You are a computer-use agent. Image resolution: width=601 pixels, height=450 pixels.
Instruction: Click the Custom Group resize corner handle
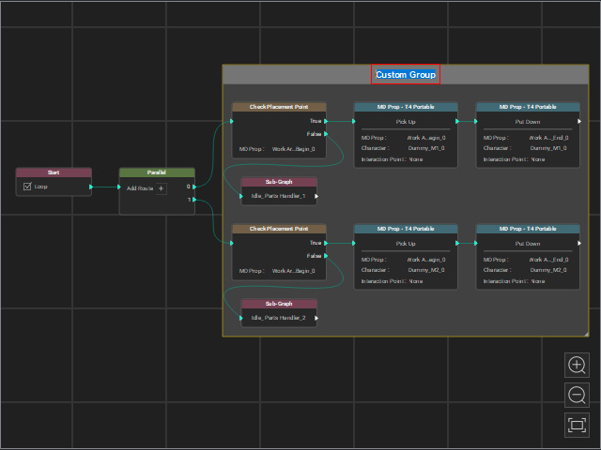click(586, 334)
